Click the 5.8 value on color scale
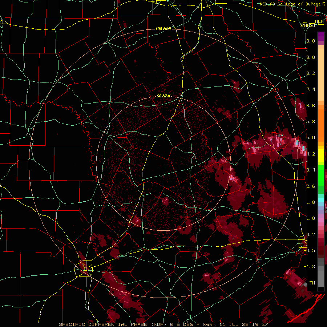Viewport: 327px width, 327px height. click(311, 122)
